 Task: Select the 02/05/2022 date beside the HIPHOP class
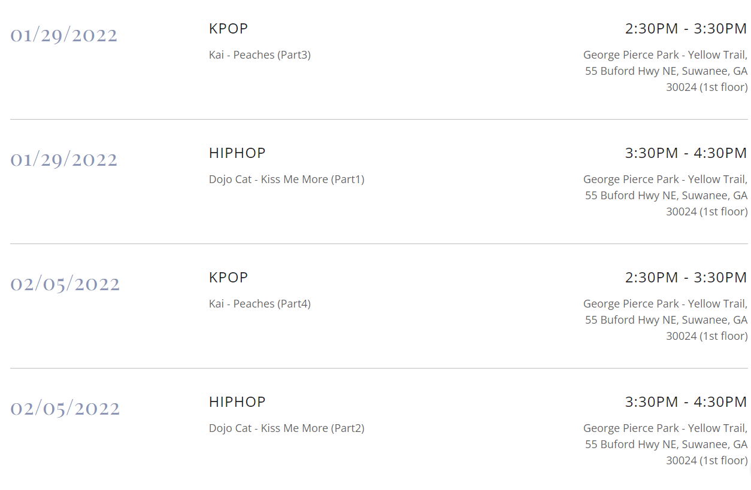tap(65, 409)
